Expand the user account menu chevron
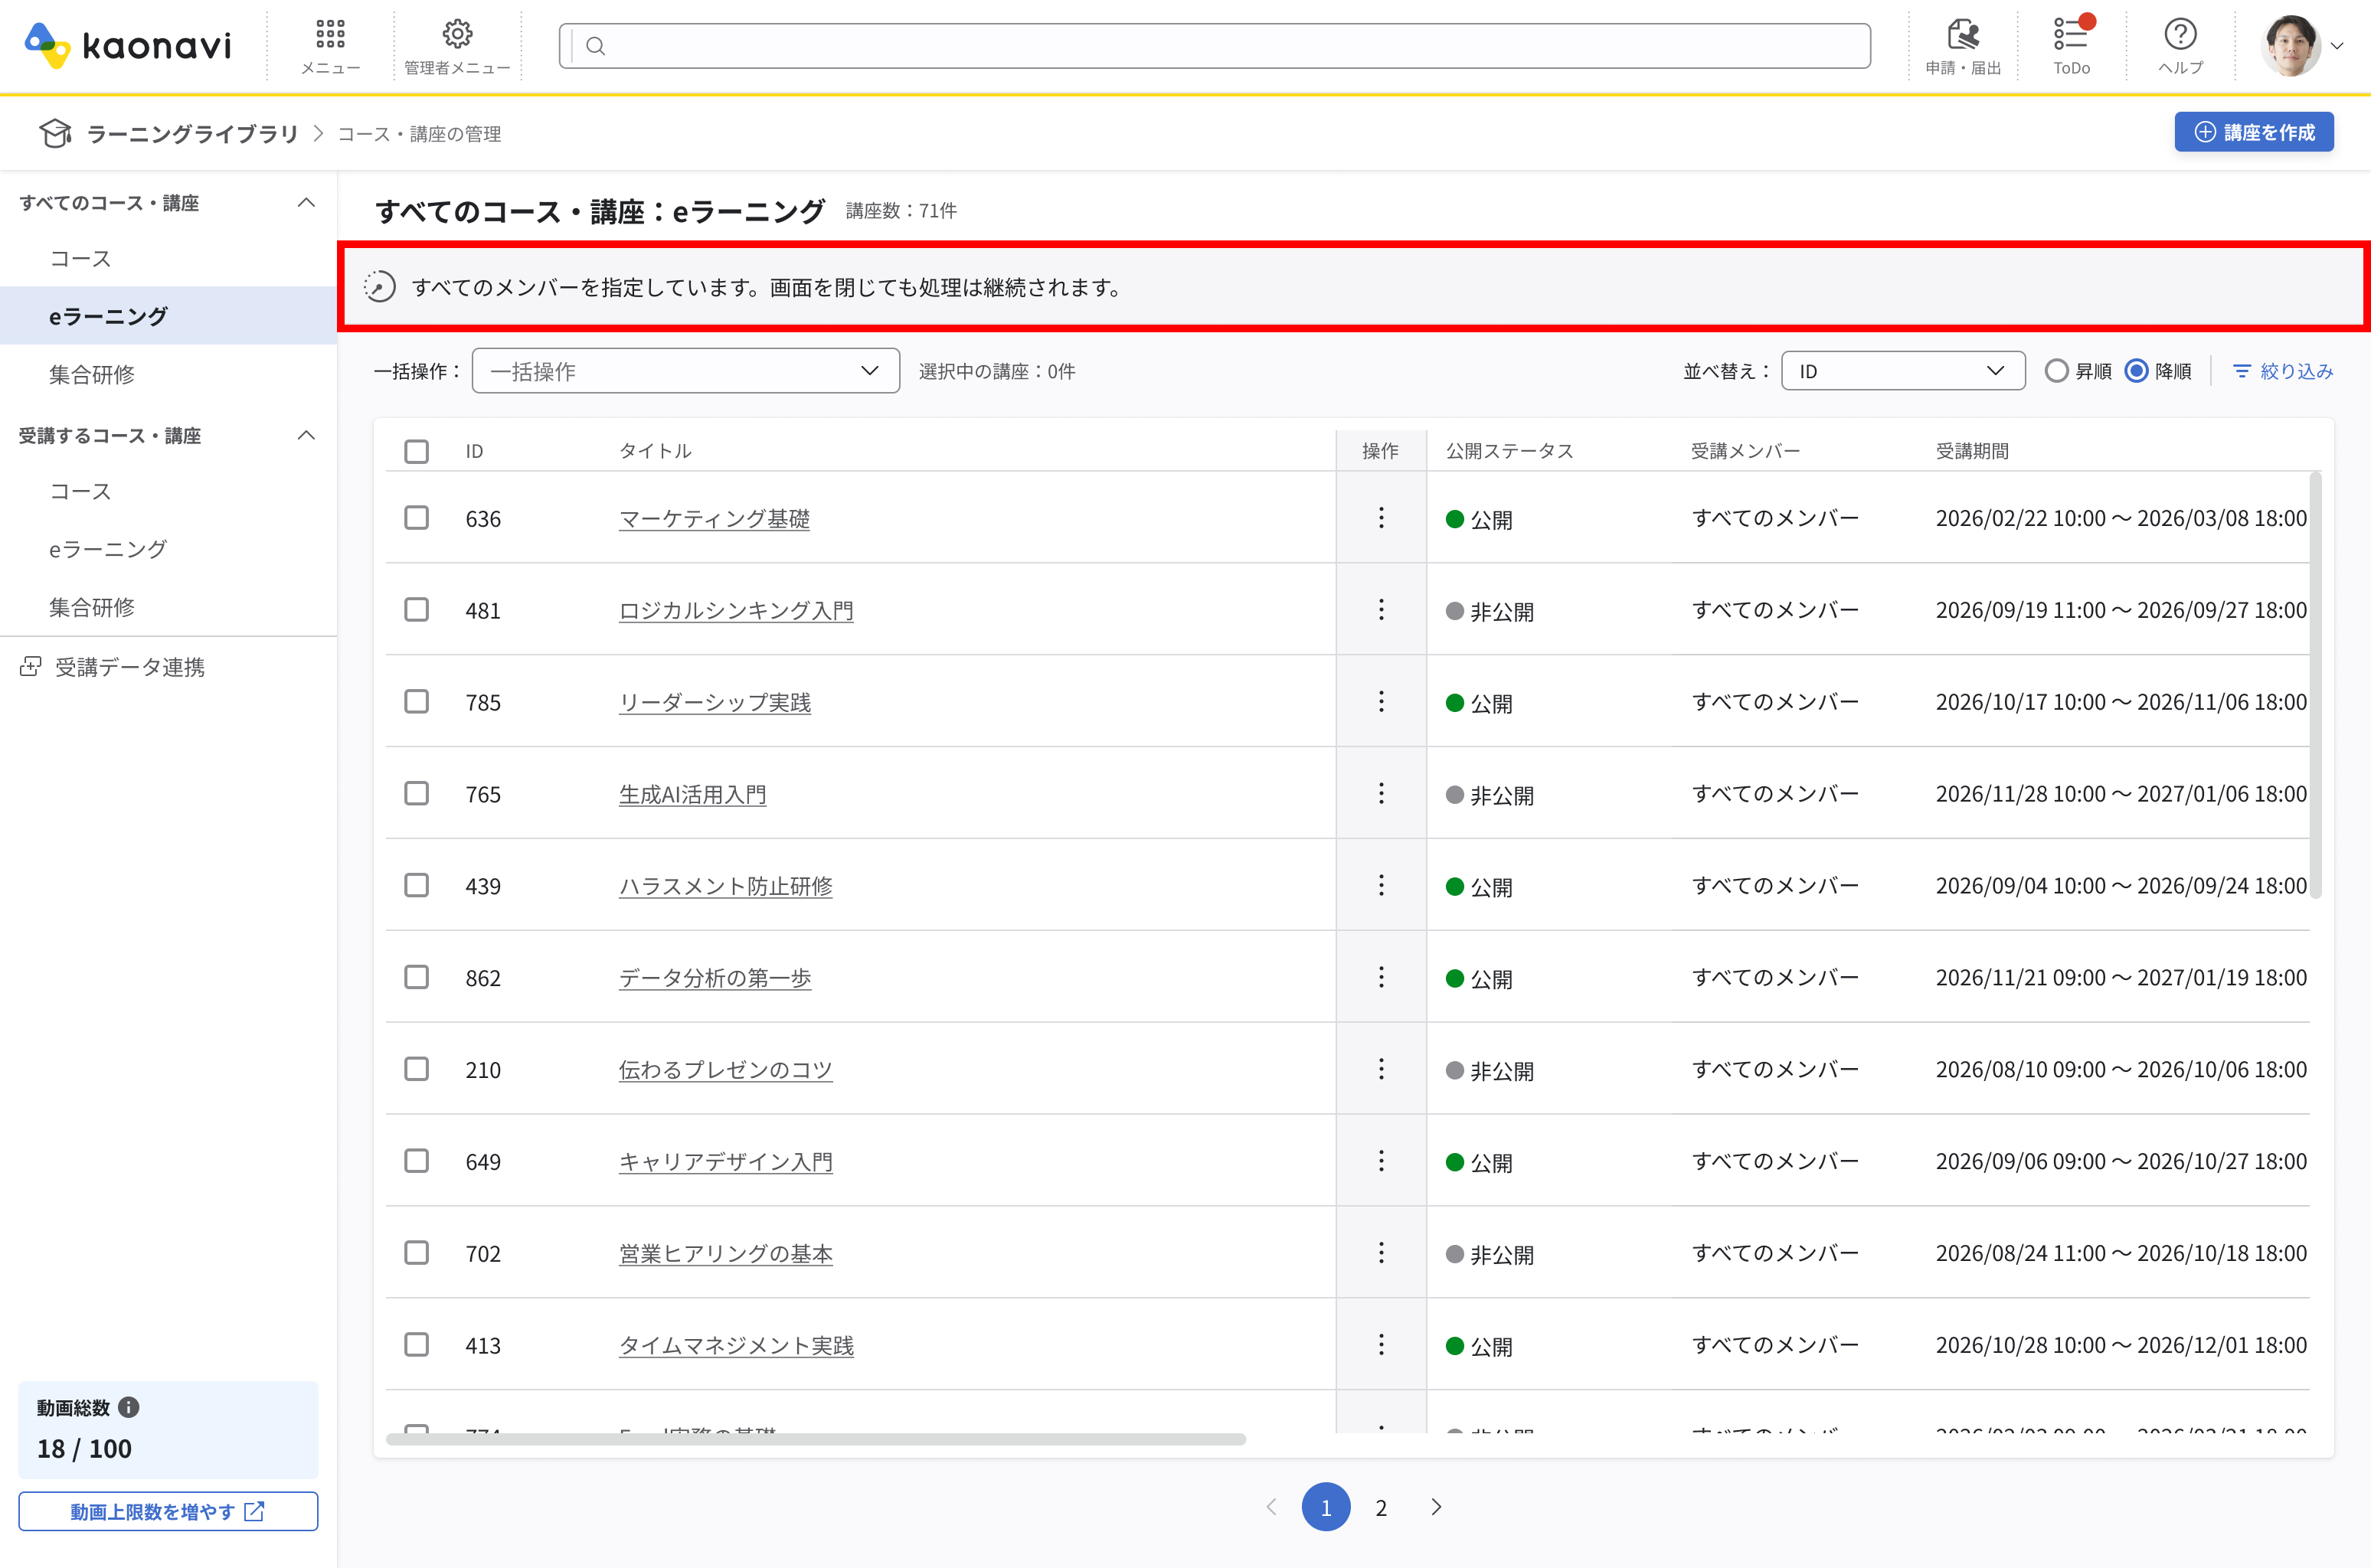 pos(2337,46)
